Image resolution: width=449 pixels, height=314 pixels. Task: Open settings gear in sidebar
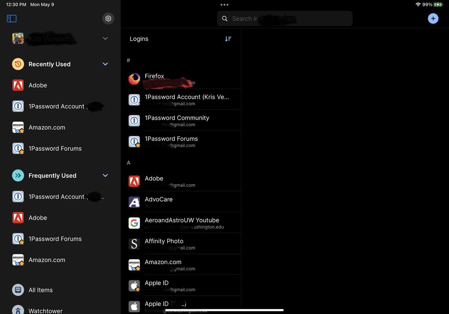(108, 18)
